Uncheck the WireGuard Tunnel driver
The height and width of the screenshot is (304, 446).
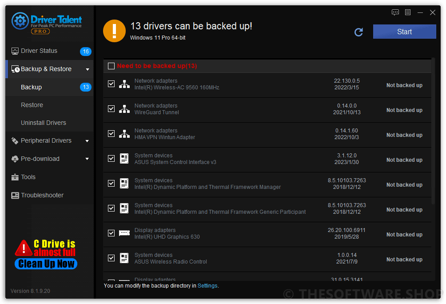pyautogui.click(x=111, y=109)
